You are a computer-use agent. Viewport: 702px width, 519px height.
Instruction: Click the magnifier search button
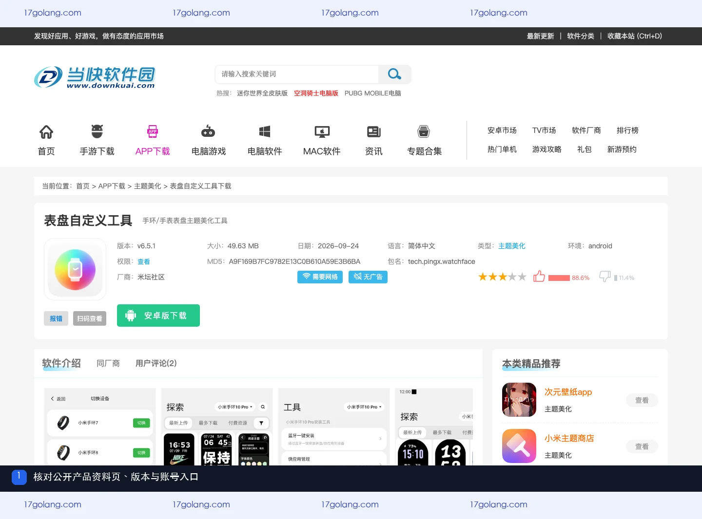[394, 74]
